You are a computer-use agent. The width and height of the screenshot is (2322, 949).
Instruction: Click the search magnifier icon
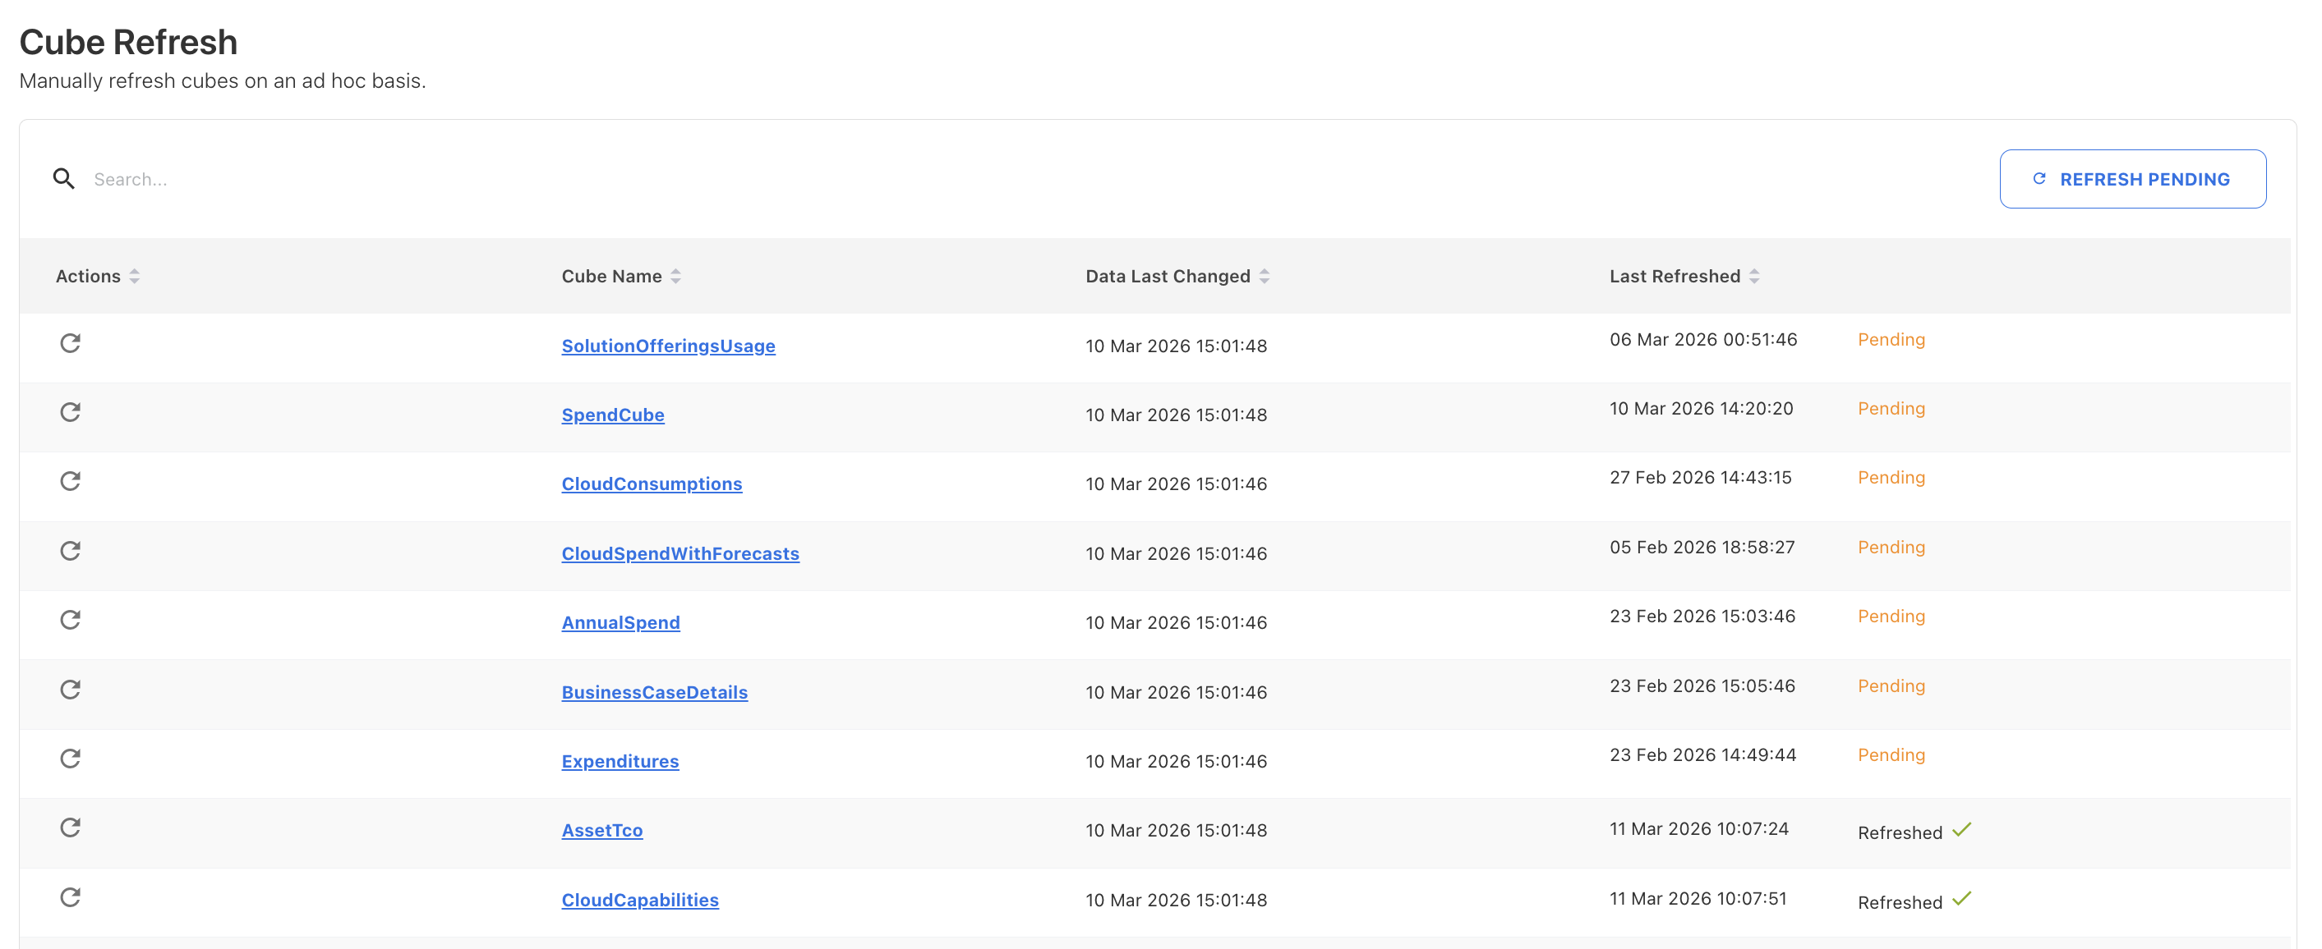point(63,179)
